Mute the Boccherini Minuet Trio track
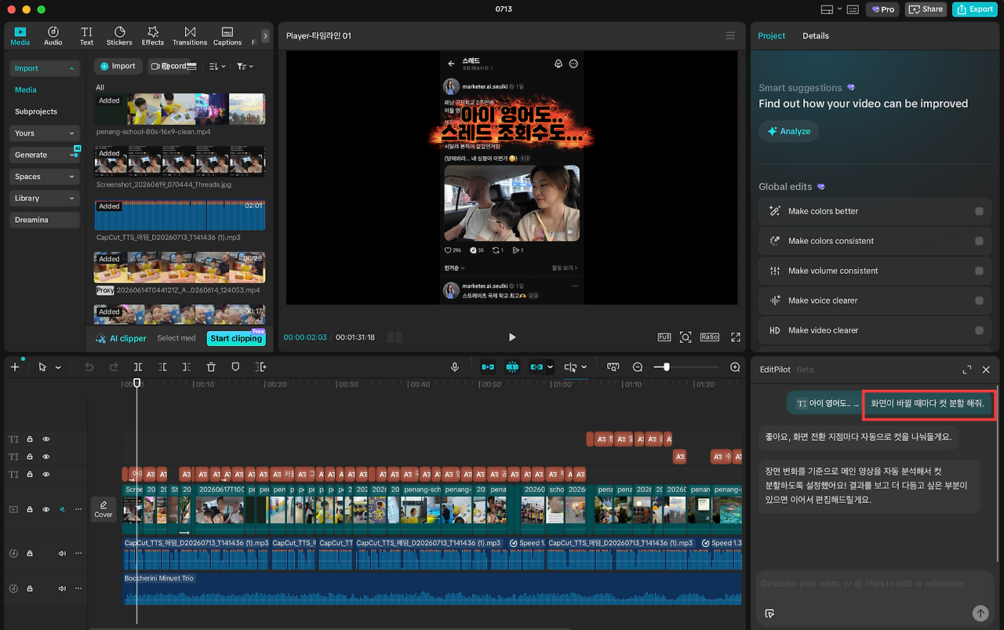Screen dimensions: 1004x630 (x=62, y=588)
